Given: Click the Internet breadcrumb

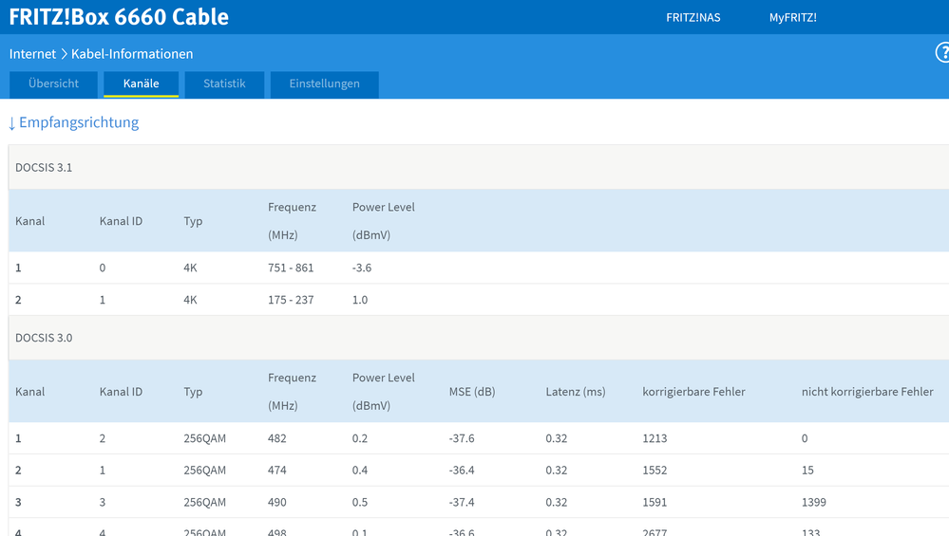Looking at the screenshot, I should coord(32,54).
